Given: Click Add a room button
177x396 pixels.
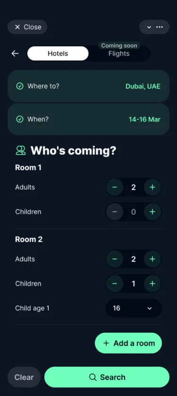Looking at the screenshot, I should [x=128, y=343].
